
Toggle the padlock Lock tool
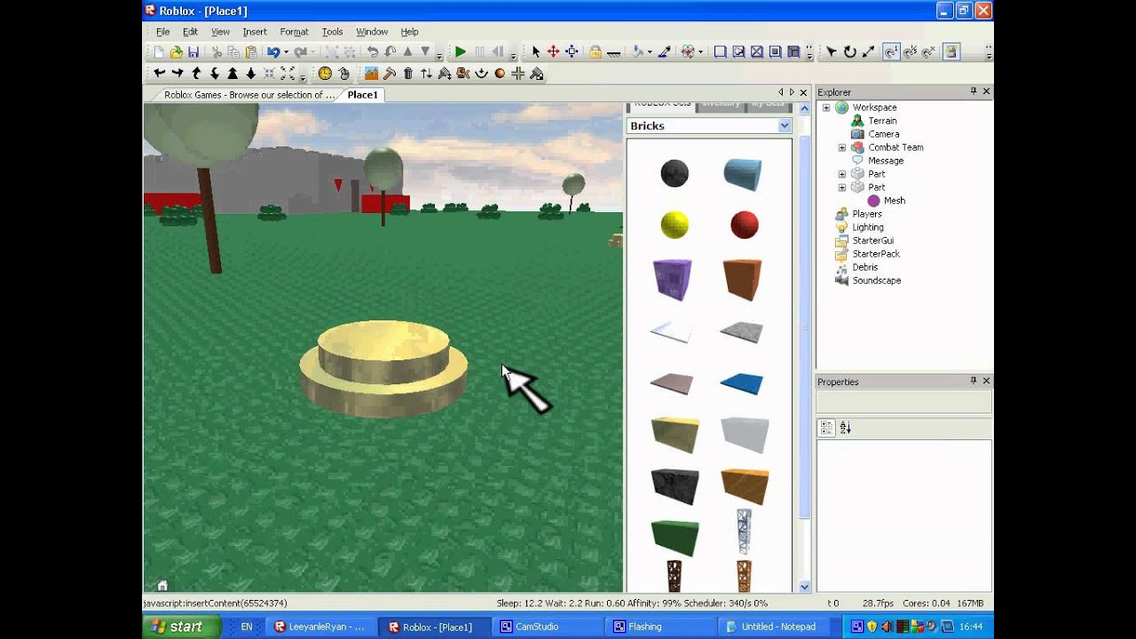[x=595, y=52]
